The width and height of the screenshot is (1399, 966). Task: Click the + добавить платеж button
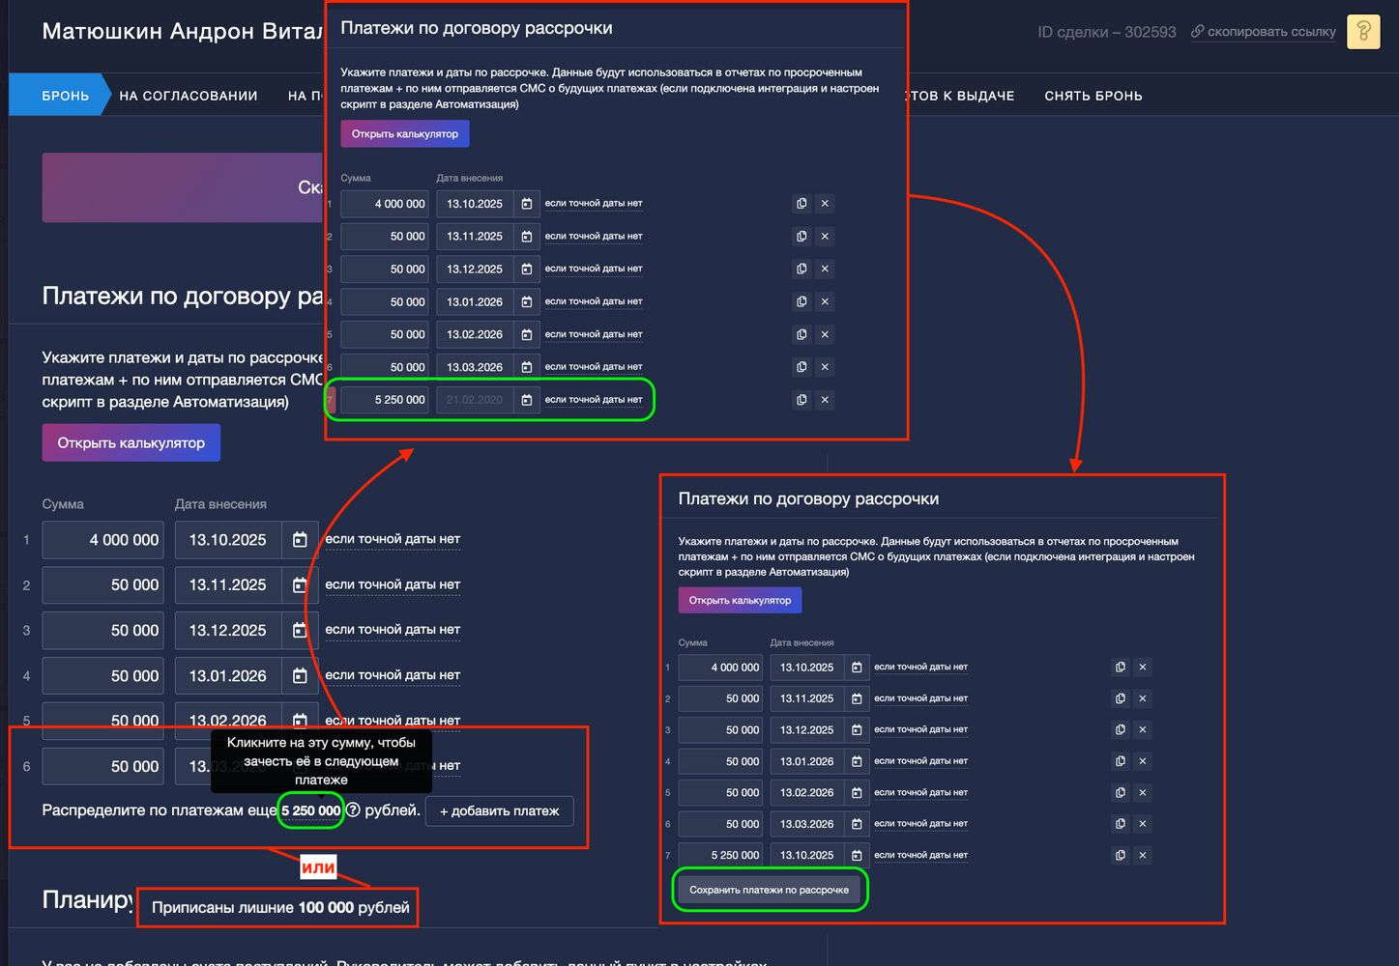coord(500,811)
